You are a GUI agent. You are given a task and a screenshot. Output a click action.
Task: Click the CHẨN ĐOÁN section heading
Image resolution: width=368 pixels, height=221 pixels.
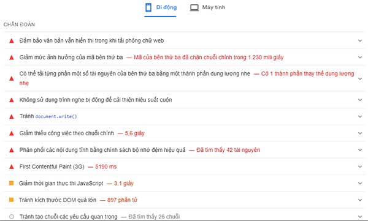pyautogui.click(x=19, y=24)
